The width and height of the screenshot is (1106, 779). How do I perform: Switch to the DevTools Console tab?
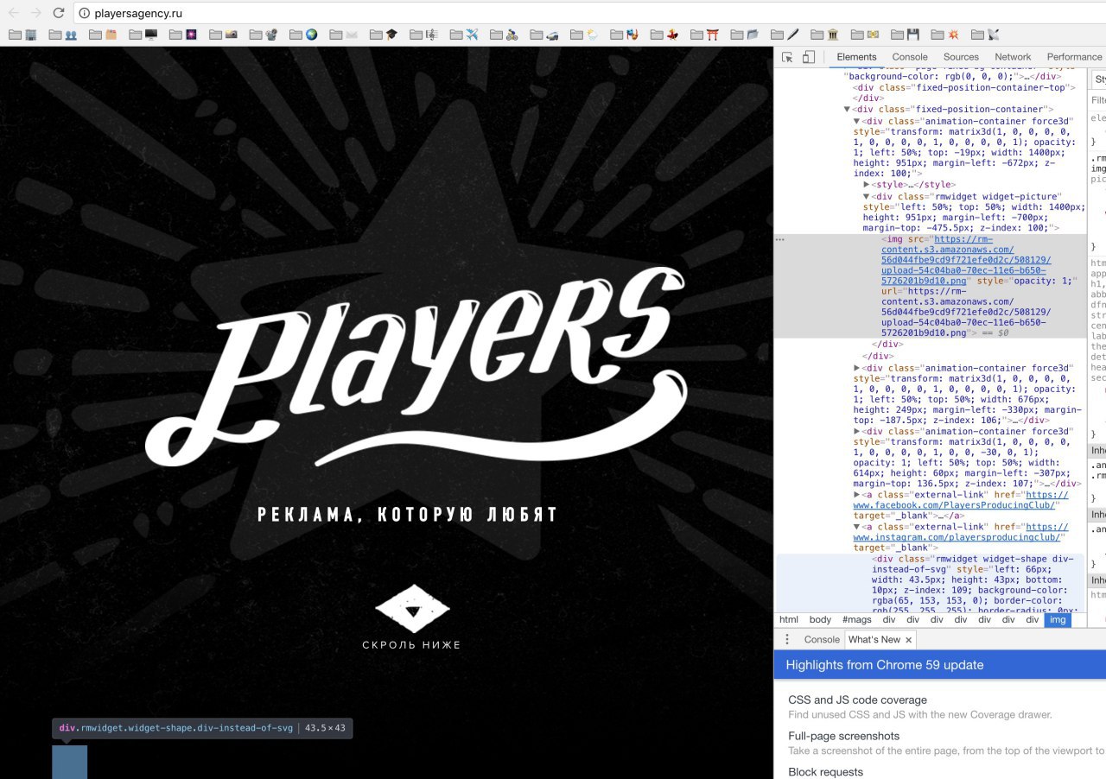point(910,57)
